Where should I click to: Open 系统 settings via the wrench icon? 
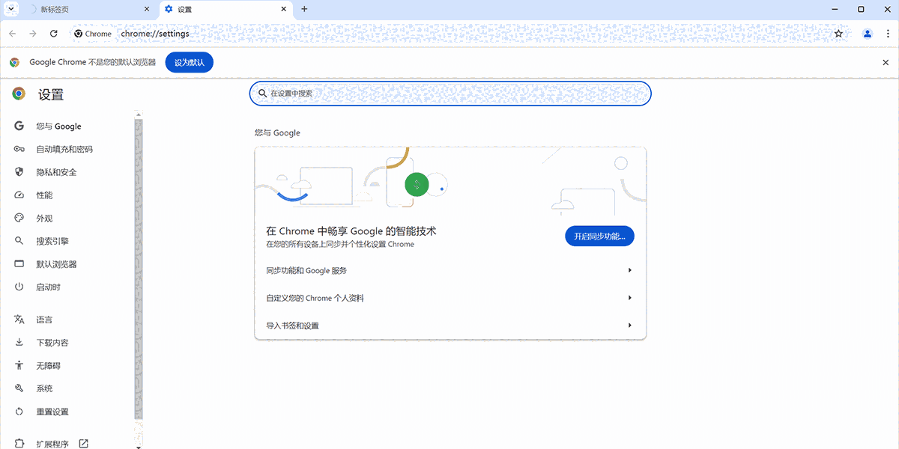pos(19,388)
